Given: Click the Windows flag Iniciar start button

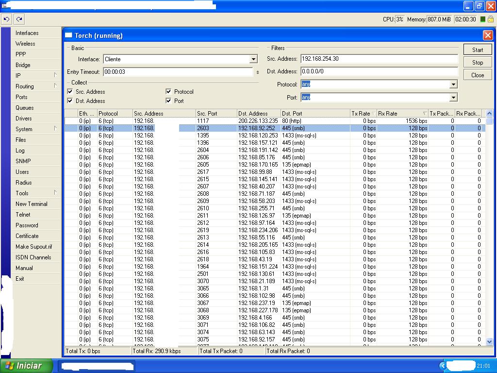Looking at the screenshot, I should coord(26,366).
